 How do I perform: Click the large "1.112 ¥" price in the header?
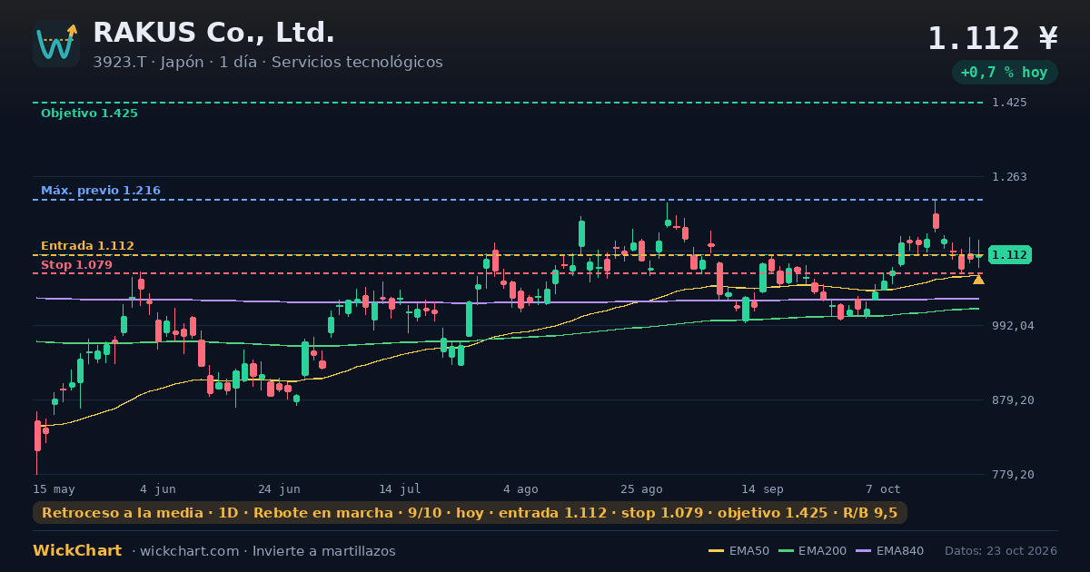coord(993,38)
